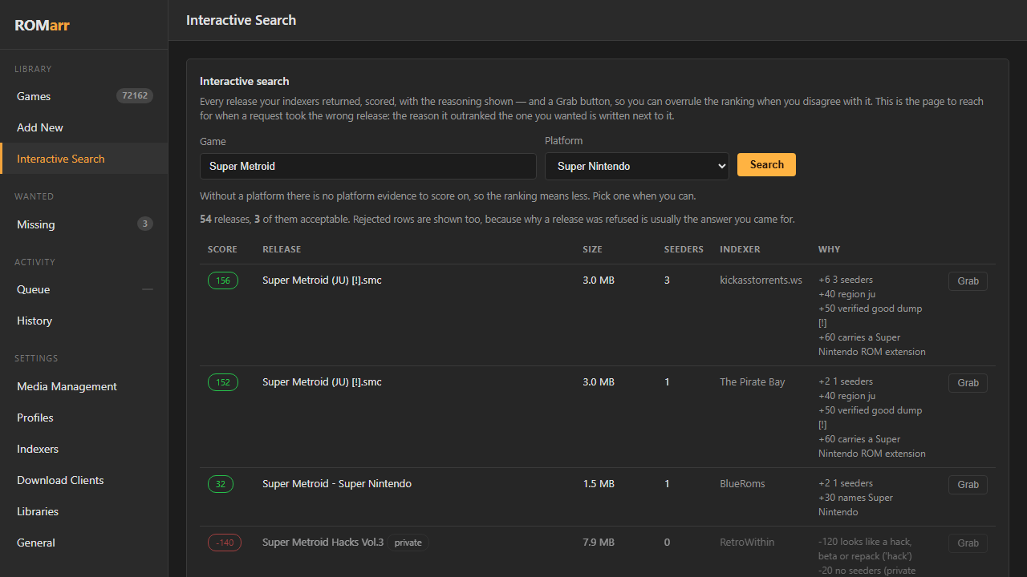Click the score badge 152
Viewport: 1027px width, 577px height.
pyautogui.click(x=223, y=382)
